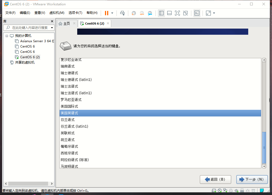Click 返回 (B) back button
Screen dimensions: 272x195
pyautogui.click(x=215, y=180)
